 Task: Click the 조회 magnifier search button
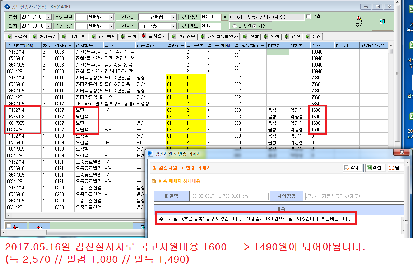[359, 22]
